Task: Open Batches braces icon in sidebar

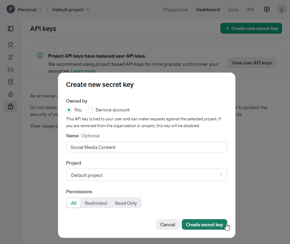Action: point(11,70)
